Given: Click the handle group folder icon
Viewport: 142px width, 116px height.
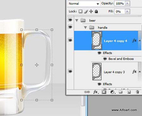Looking at the screenshot, I should pos(92,27).
